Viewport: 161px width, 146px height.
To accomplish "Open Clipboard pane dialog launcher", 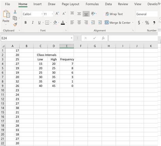I will tap(19, 31).
